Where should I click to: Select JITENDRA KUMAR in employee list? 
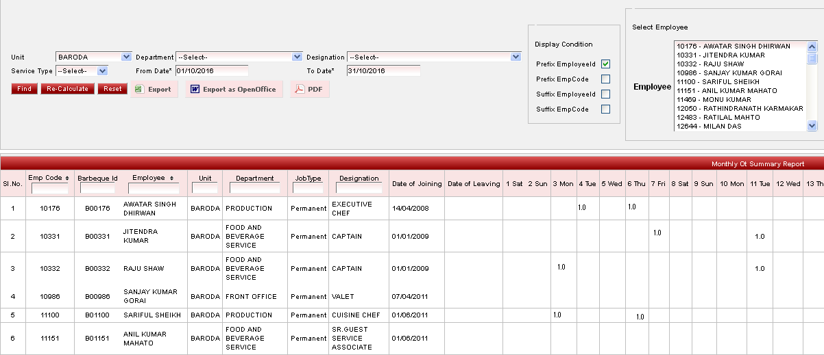720,55
